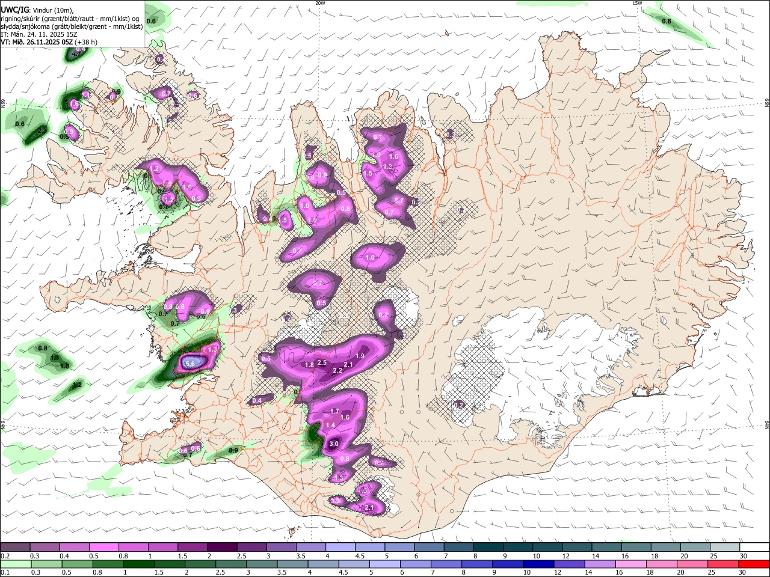Click the 2.3 rain value offshore west
This screenshot has height=577, width=770.
pos(42,130)
